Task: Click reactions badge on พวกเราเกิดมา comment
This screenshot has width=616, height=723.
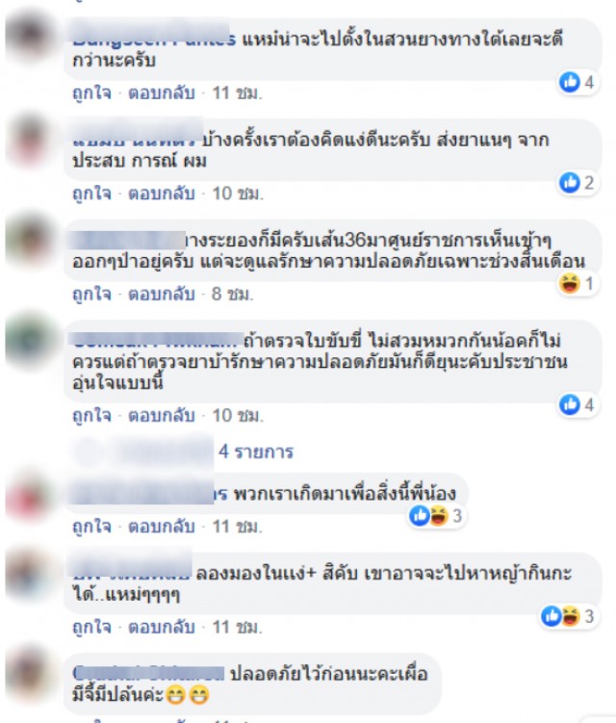Action: [x=436, y=515]
